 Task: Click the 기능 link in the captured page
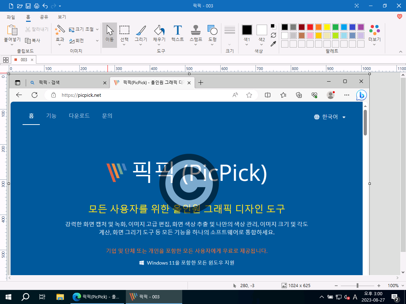(51, 116)
